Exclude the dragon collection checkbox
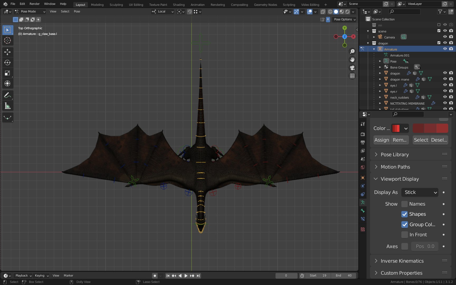The image size is (456, 285). click(x=439, y=43)
